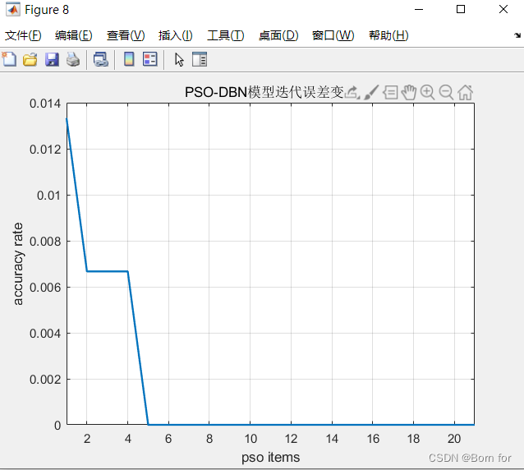The width and height of the screenshot is (524, 470).
Task: Maximize the Figure 8 window
Action: [461, 9]
